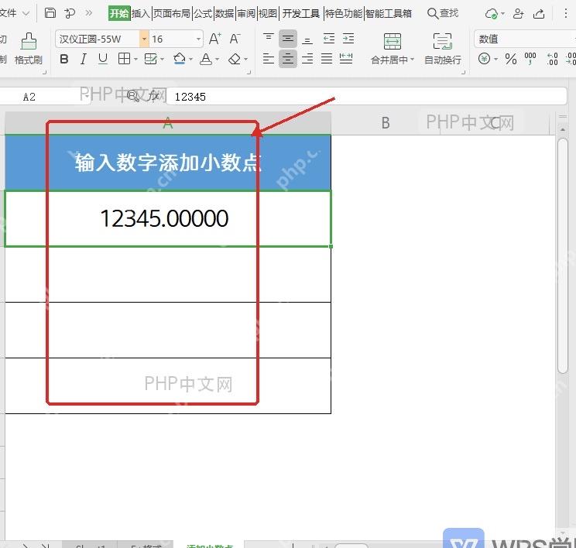Click the fx insert function icon

click(x=153, y=96)
